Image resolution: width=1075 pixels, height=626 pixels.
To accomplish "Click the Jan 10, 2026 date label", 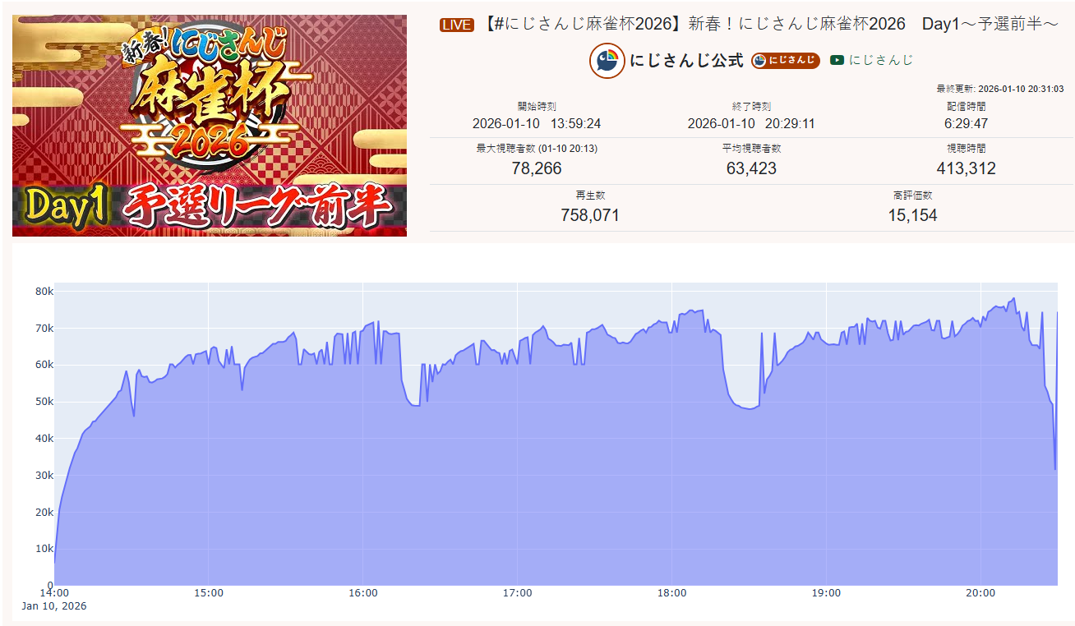I will [54, 606].
